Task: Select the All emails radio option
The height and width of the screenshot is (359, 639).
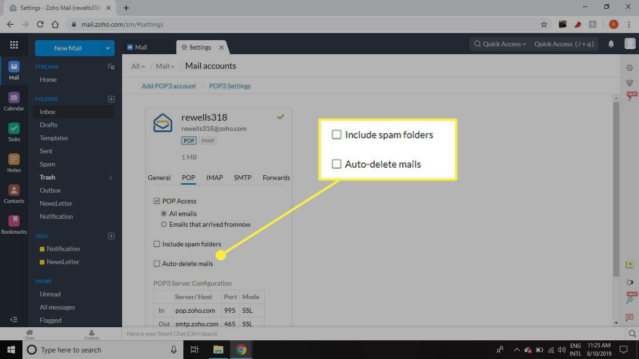Action: pos(164,214)
